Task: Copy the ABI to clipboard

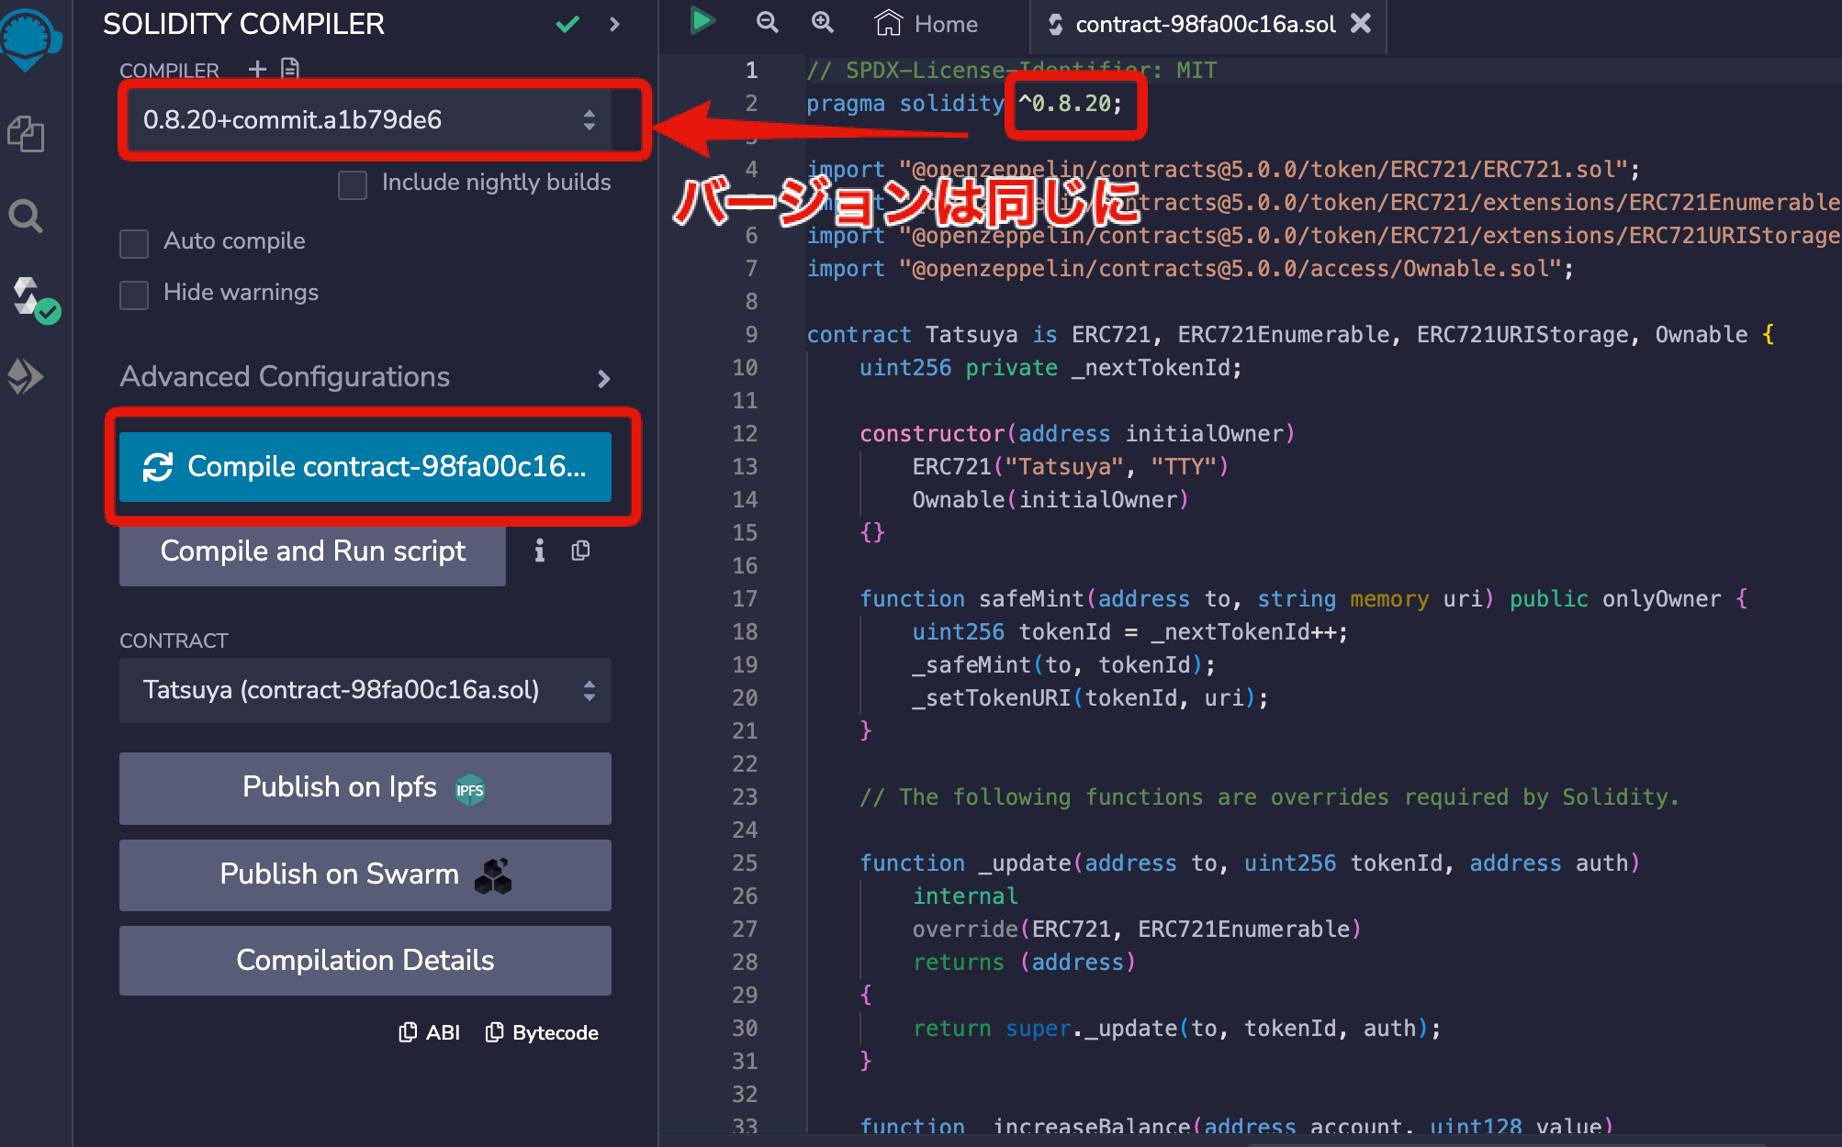Action: pos(430,1032)
